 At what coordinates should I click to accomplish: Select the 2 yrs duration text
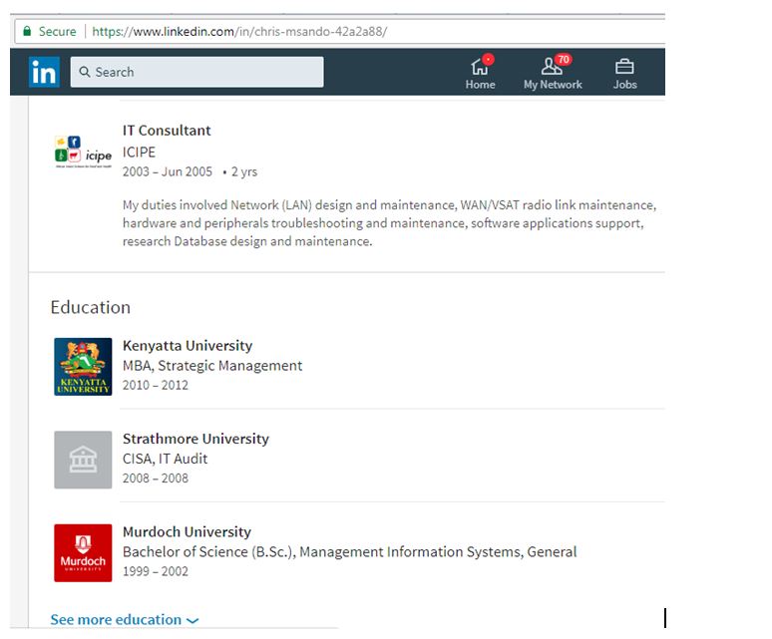(244, 171)
